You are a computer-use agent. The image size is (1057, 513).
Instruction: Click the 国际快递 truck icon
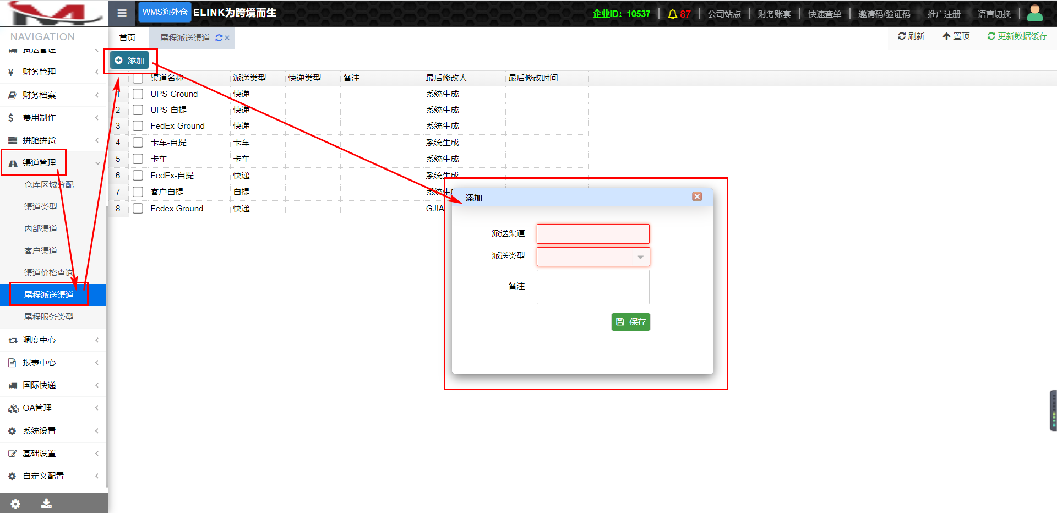[13, 386]
